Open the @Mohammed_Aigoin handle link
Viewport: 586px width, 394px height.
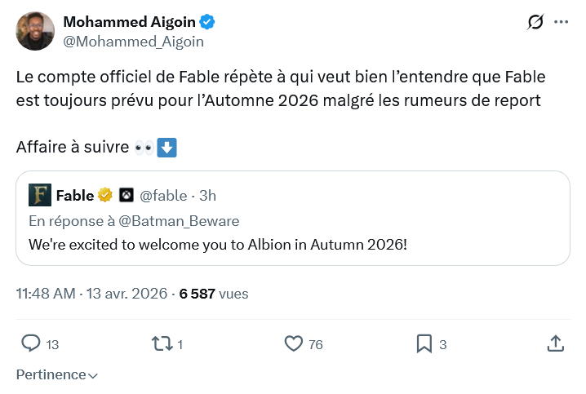133,41
